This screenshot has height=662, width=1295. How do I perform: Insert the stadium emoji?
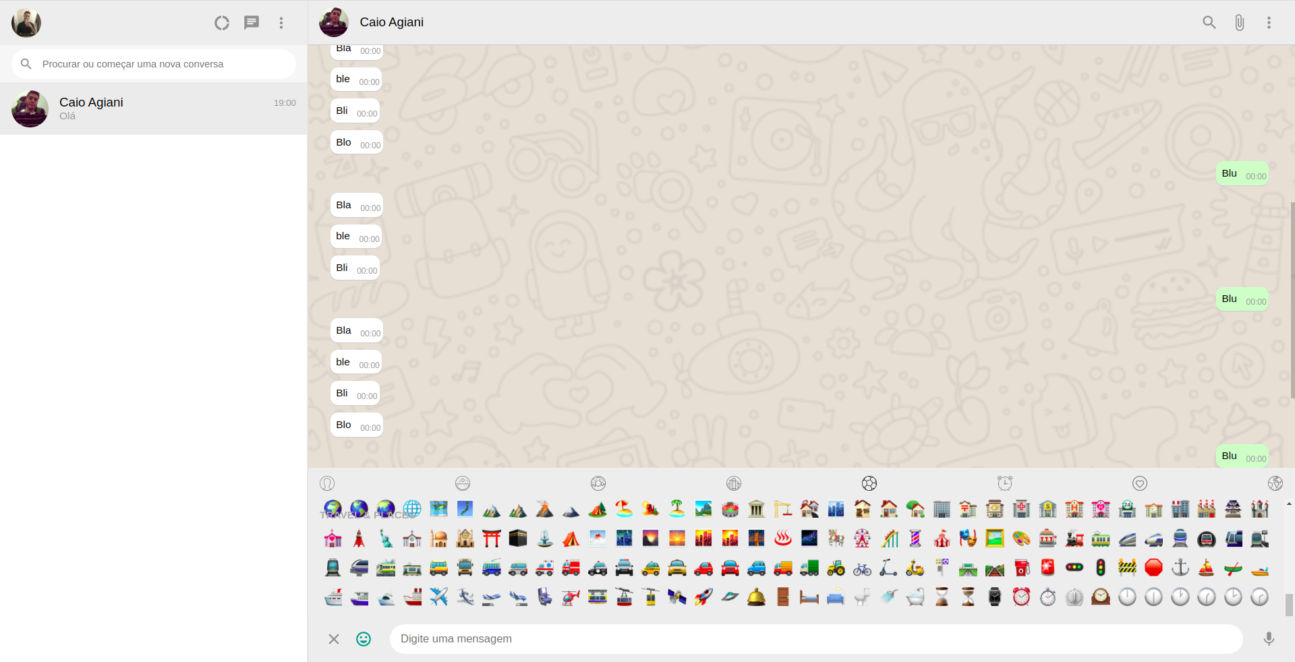coord(730,509)
